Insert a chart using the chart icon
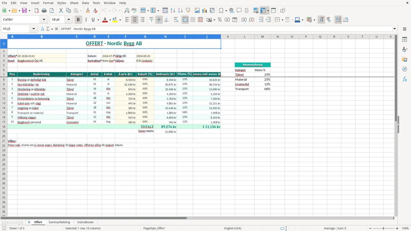 [x=205, y=11]
